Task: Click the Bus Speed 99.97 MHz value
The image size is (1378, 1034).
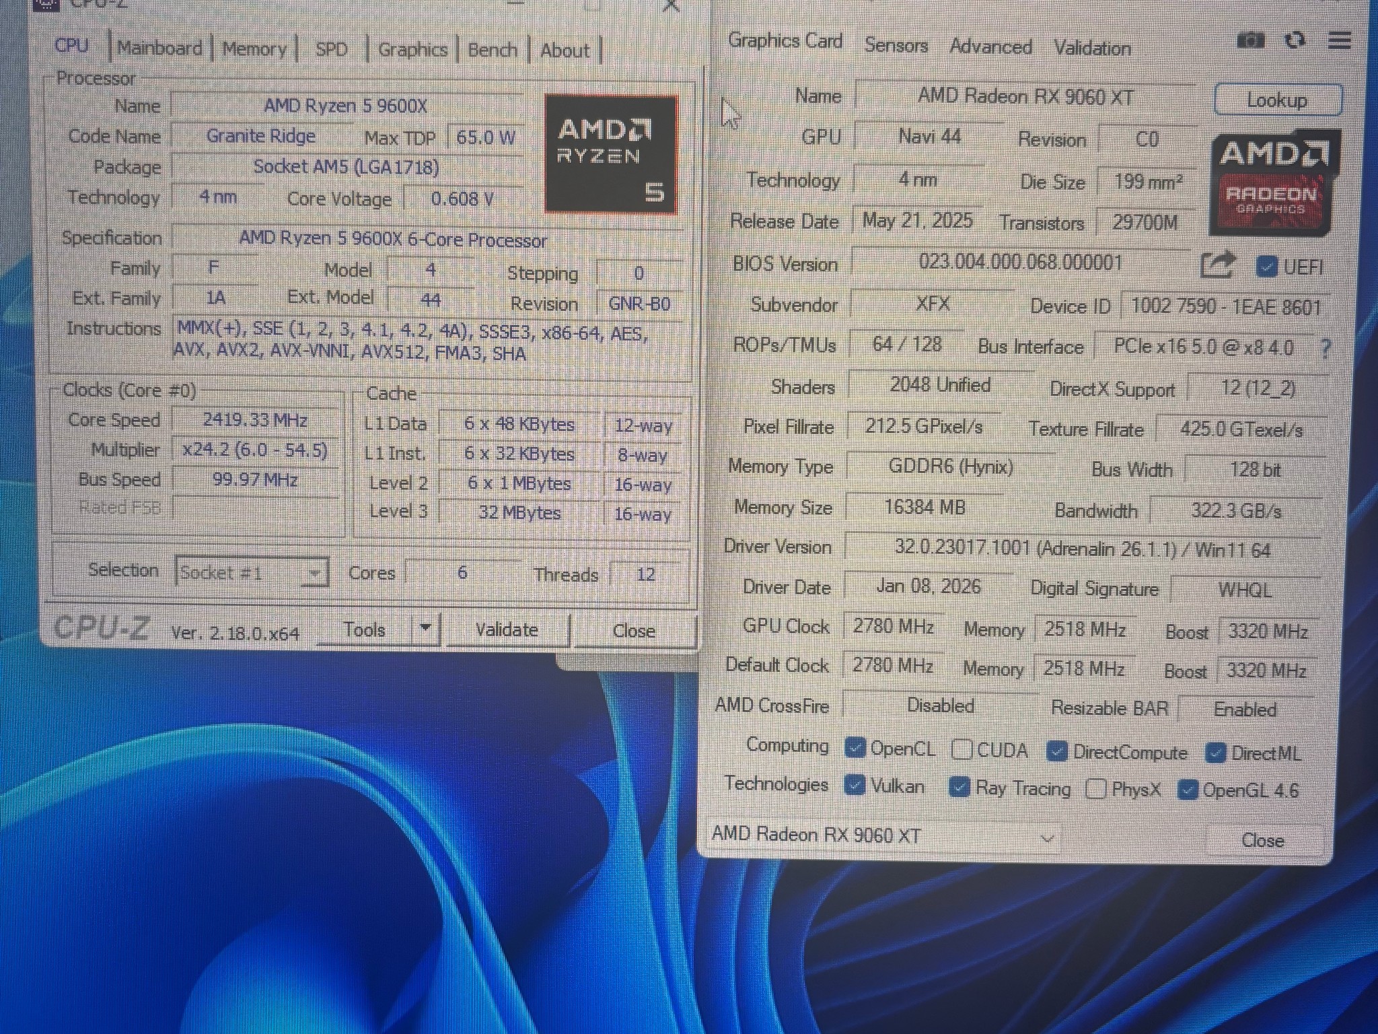Action: coord(255,479)
